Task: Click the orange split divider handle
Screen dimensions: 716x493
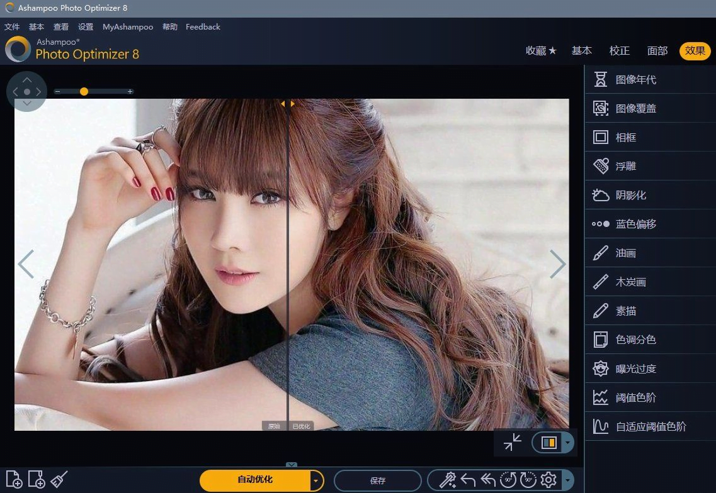Action: (x=288, y=104)
